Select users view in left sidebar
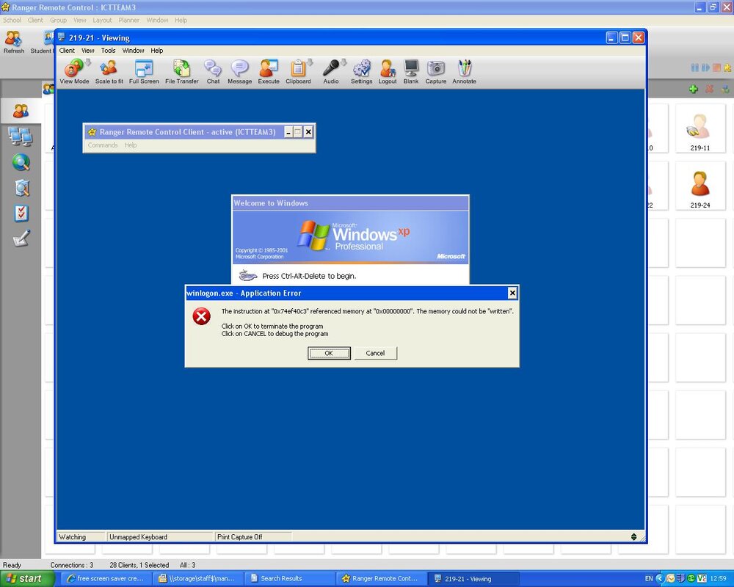734x587 pixels. tap(21, 111)
